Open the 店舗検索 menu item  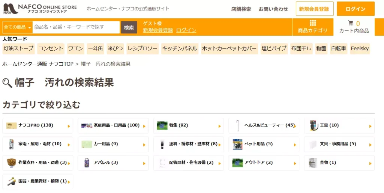[241, 9]
